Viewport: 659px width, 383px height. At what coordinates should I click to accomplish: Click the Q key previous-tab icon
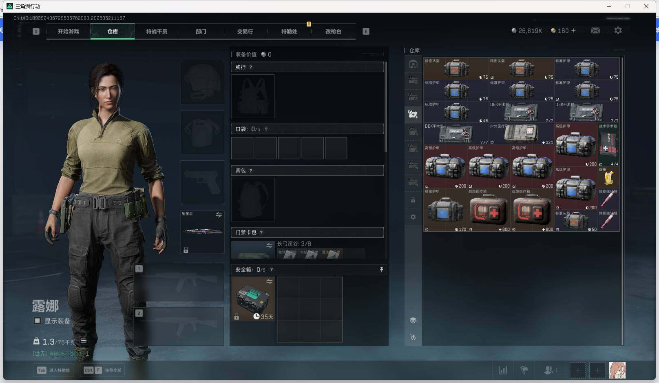36,31
